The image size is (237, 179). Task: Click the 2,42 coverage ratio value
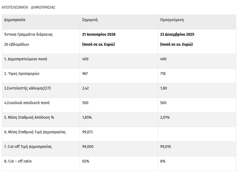tap(86, 88)
